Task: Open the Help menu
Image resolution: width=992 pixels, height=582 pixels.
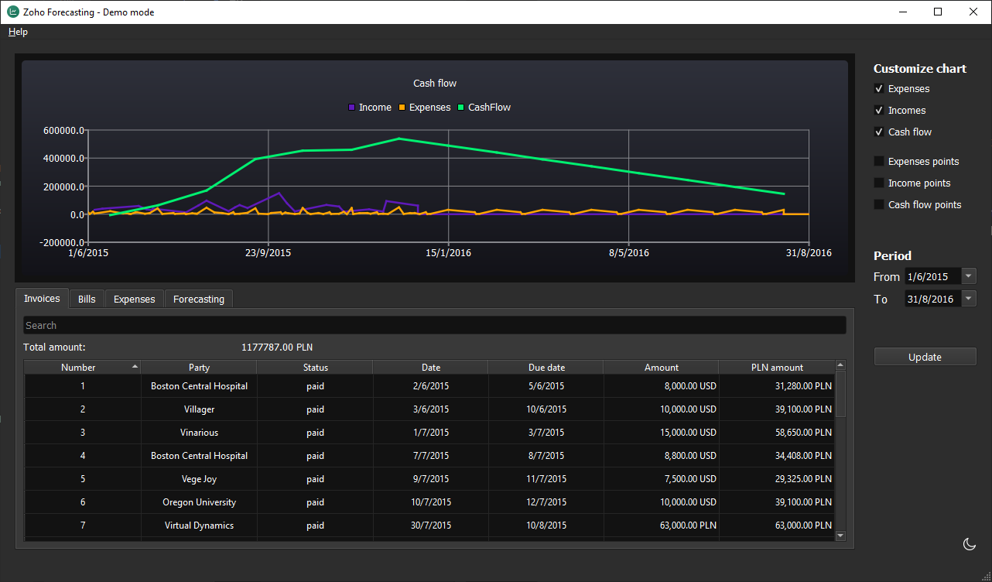Action: pos(18,32)
